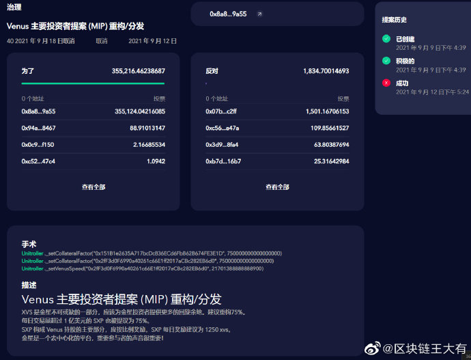Click the 提案历史 panel heading
Image resolution: width=471 pixels, height=360 pixels.
(x=394, y=20)
